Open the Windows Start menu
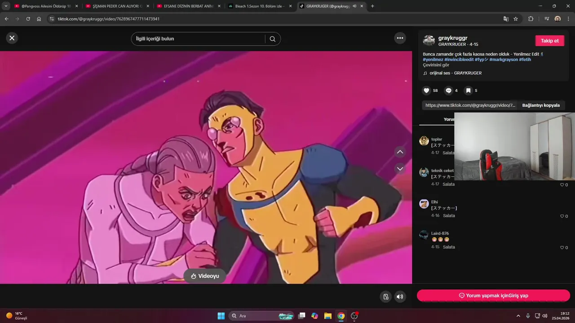Image resolution: width=575 pixels, height=323 pixels. coord(221,316)
